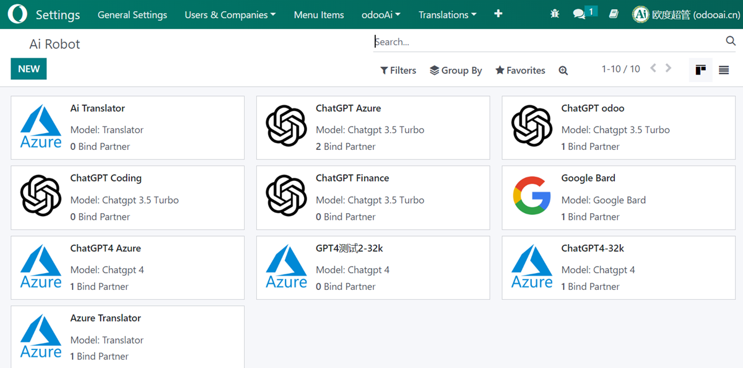Click Azure logo on ChatGPT4-32k card

532,266
